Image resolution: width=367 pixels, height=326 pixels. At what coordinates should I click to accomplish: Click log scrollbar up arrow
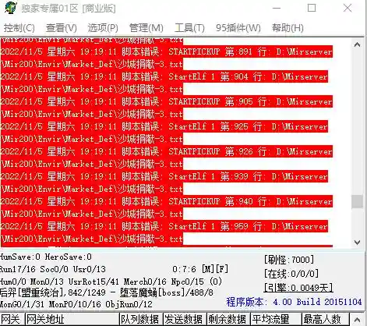[x=357, y=44]
